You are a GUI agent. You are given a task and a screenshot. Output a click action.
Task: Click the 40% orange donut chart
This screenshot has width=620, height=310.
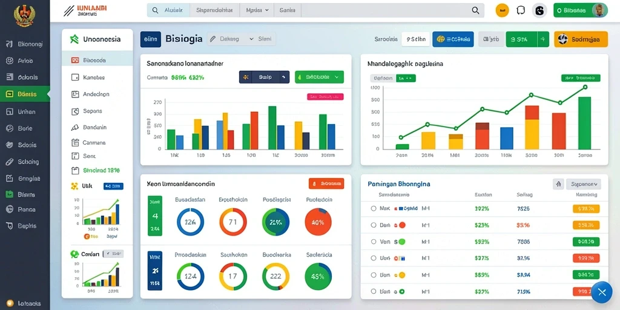click(x=318, y=222)
